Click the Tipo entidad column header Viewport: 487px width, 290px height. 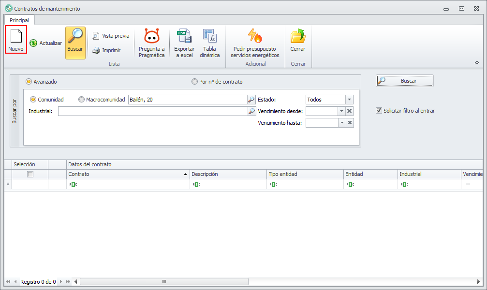pos(305,174)
